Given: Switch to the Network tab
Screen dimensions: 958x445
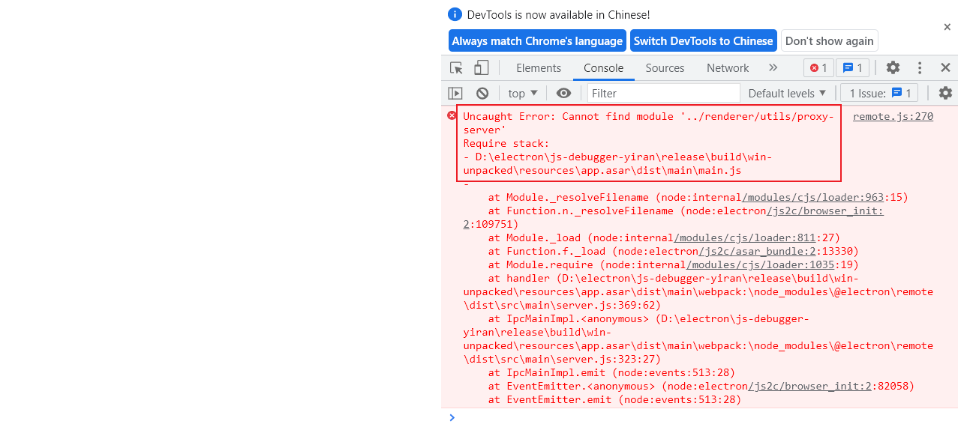Looking at the screenshot, I should pos(727,67).
